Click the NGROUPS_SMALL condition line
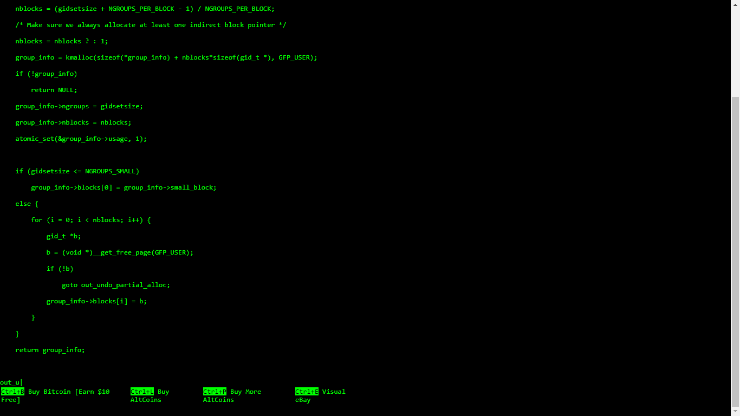This screenshot has height=416, width=740. [77, 171]
